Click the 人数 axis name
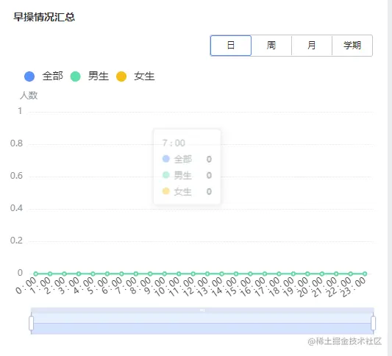 coord(29,95)
